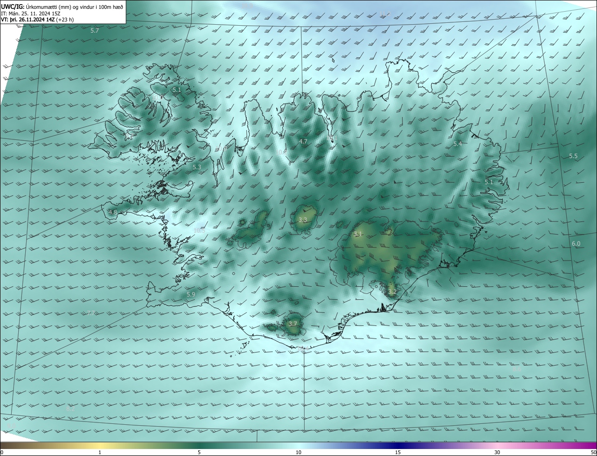Click the 5.3 value in western Iceland
The width and height of the screenshot is (597, 456).
pyautogui.click(x=197, y=167)
